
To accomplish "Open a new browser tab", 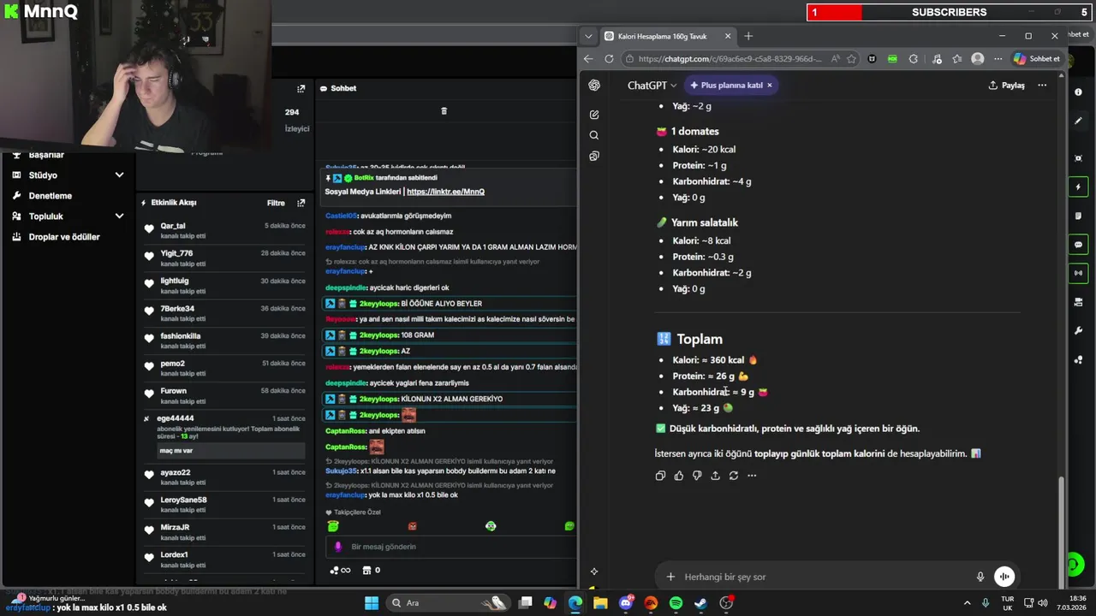I will tap(748, 36).
